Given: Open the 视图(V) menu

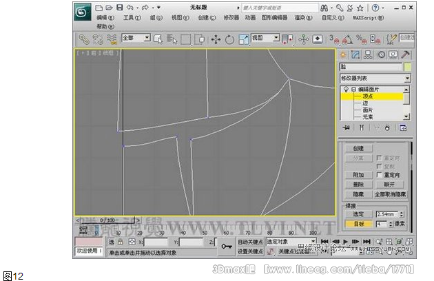Looking at the screenshot, I should [x=180, y=18].
